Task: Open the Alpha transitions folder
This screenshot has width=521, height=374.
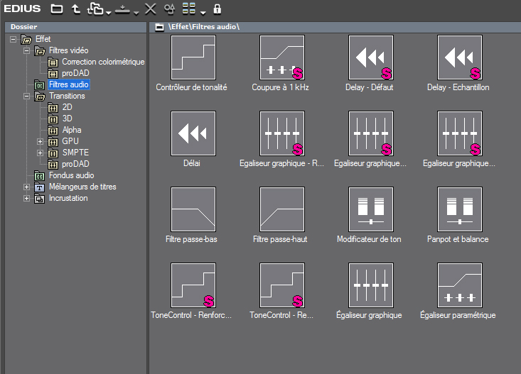Action: click(x=72, y=130)
